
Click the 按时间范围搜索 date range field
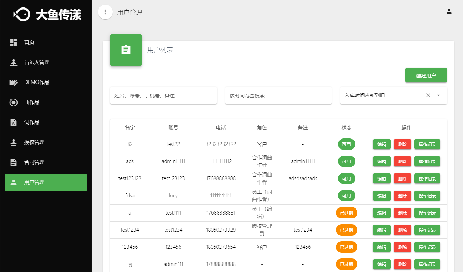pyautogui.click(x=278, y=96)
